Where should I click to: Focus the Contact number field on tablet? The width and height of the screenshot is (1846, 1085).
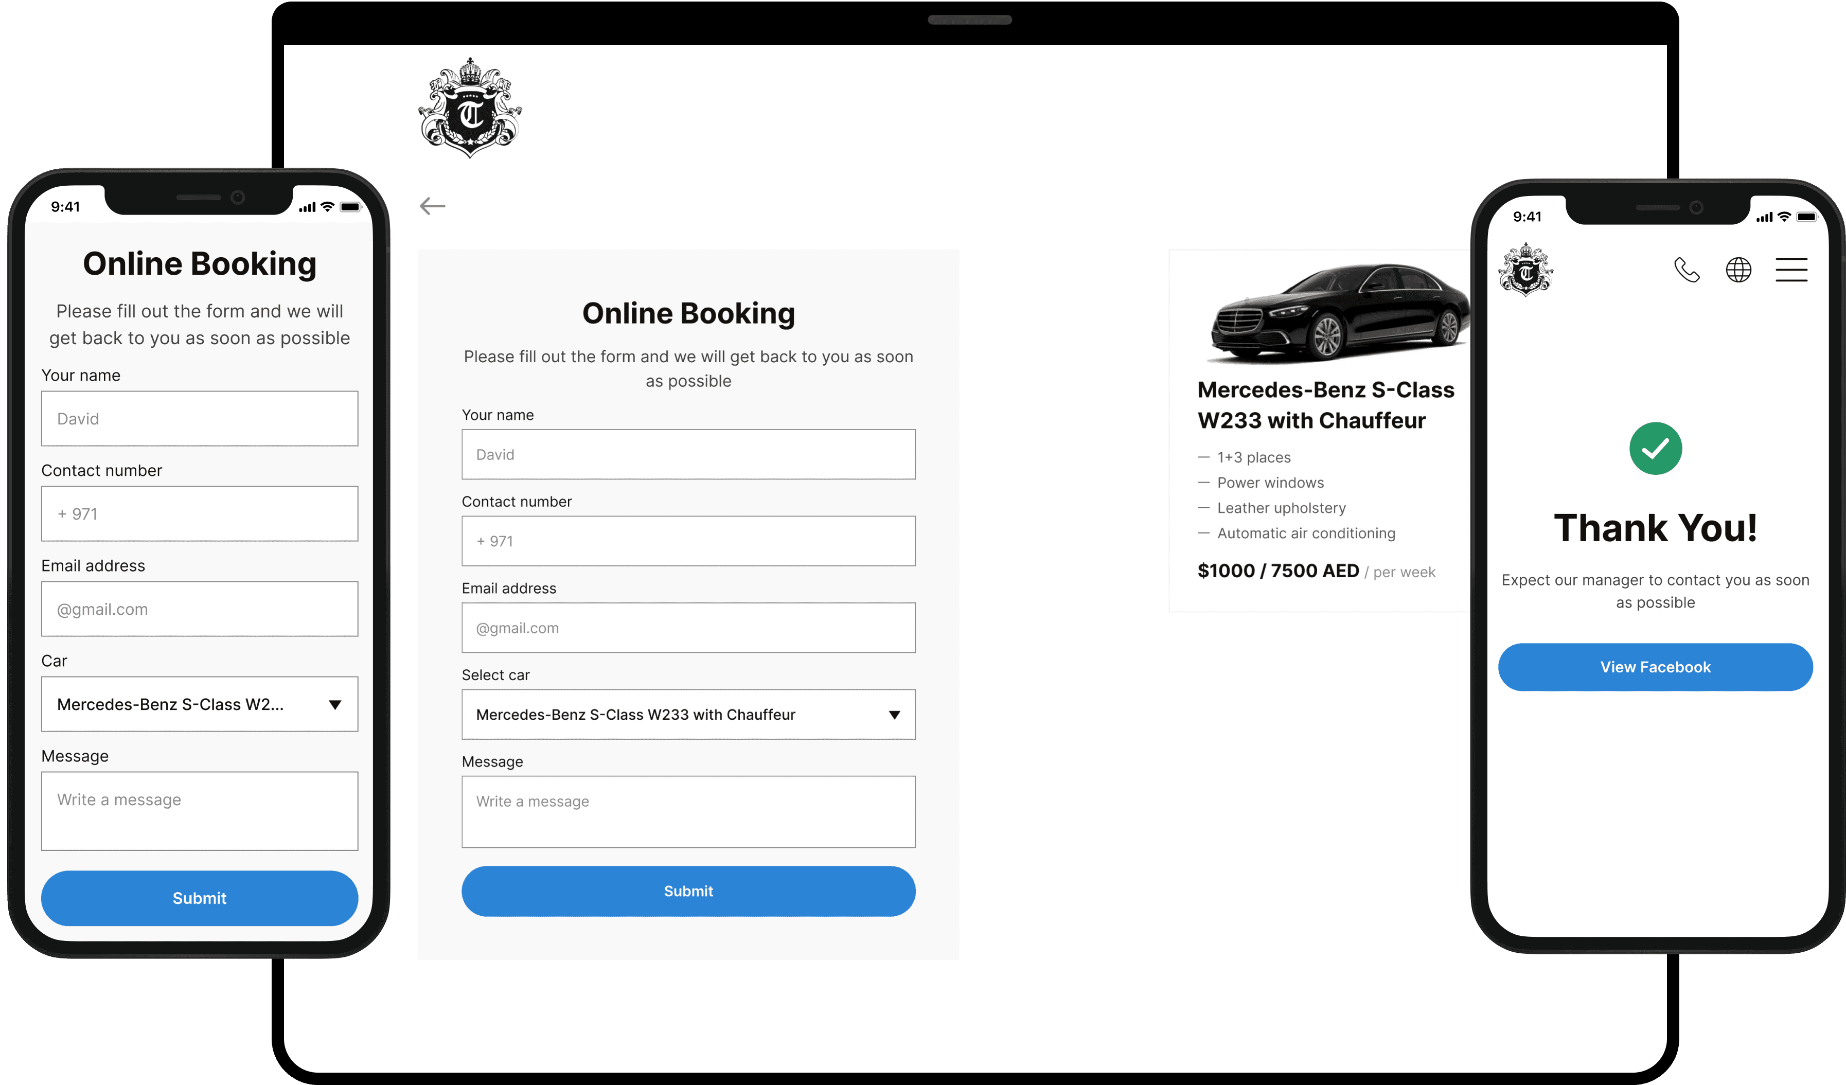[x=688, y=541]
